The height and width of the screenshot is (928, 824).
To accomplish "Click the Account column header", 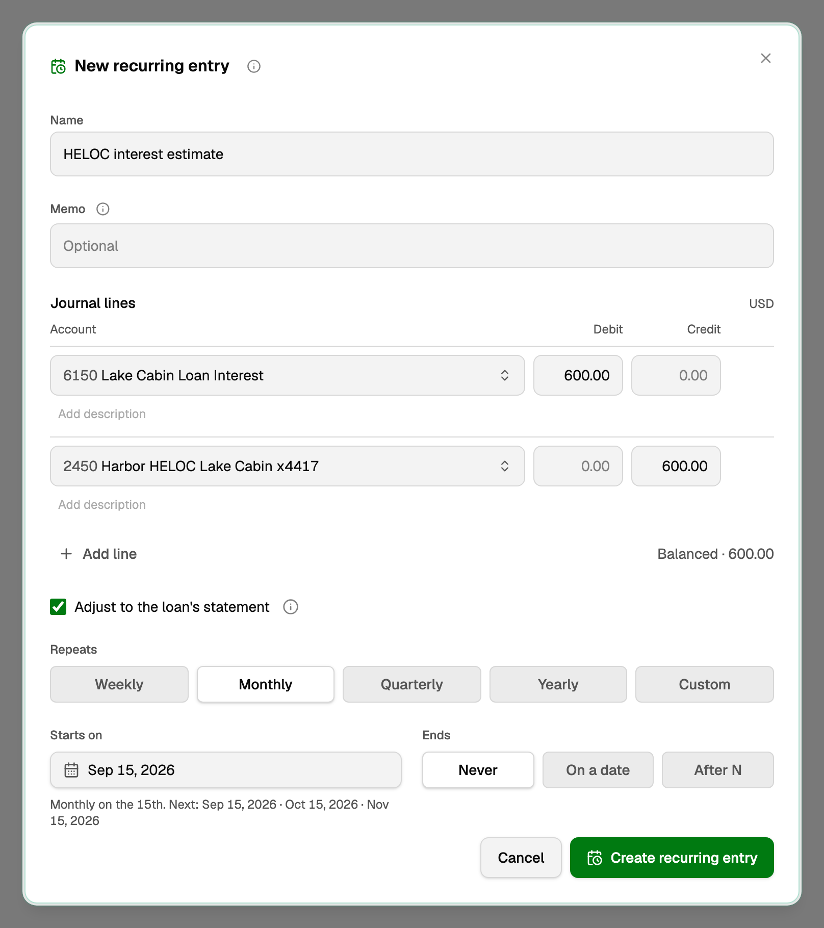I will (x=73, y=329).
